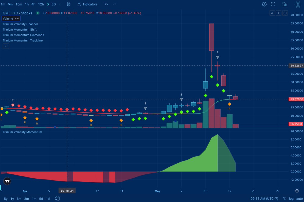Click the tallest red candle near 65
The width and height of the screenshot is (304, 202).
pyautogui.click(x=212, y=37)
